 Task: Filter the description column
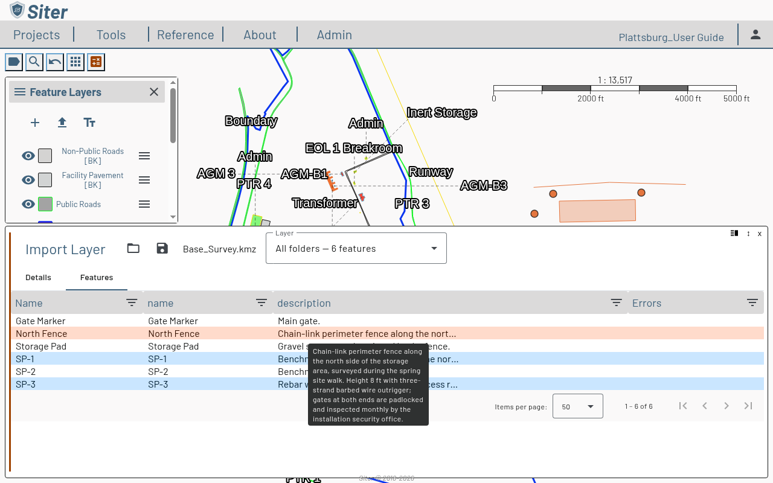point(616,302)
